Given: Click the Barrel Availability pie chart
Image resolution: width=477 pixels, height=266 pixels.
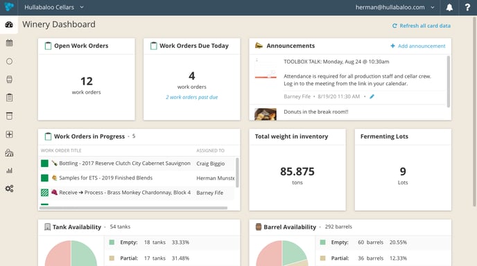Looking at the screenshot, I should [x=282, y=254].
